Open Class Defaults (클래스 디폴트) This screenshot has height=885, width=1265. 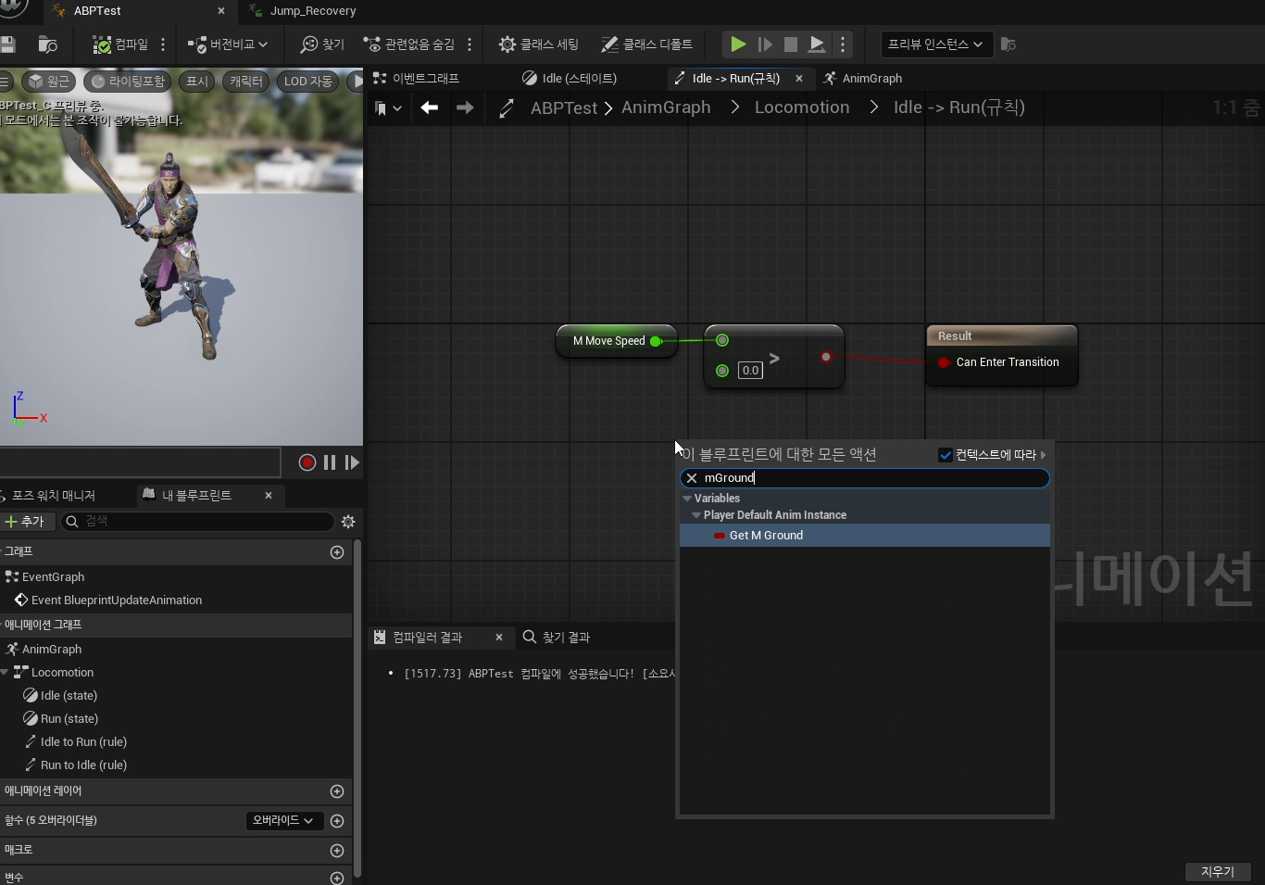646,44
